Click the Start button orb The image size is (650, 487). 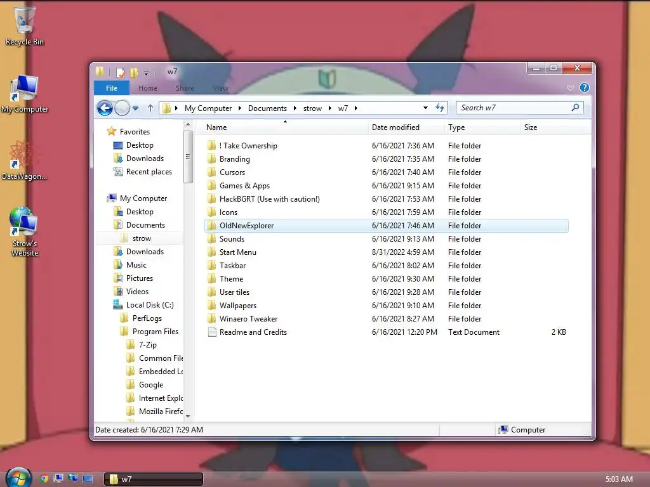point(18,478)
